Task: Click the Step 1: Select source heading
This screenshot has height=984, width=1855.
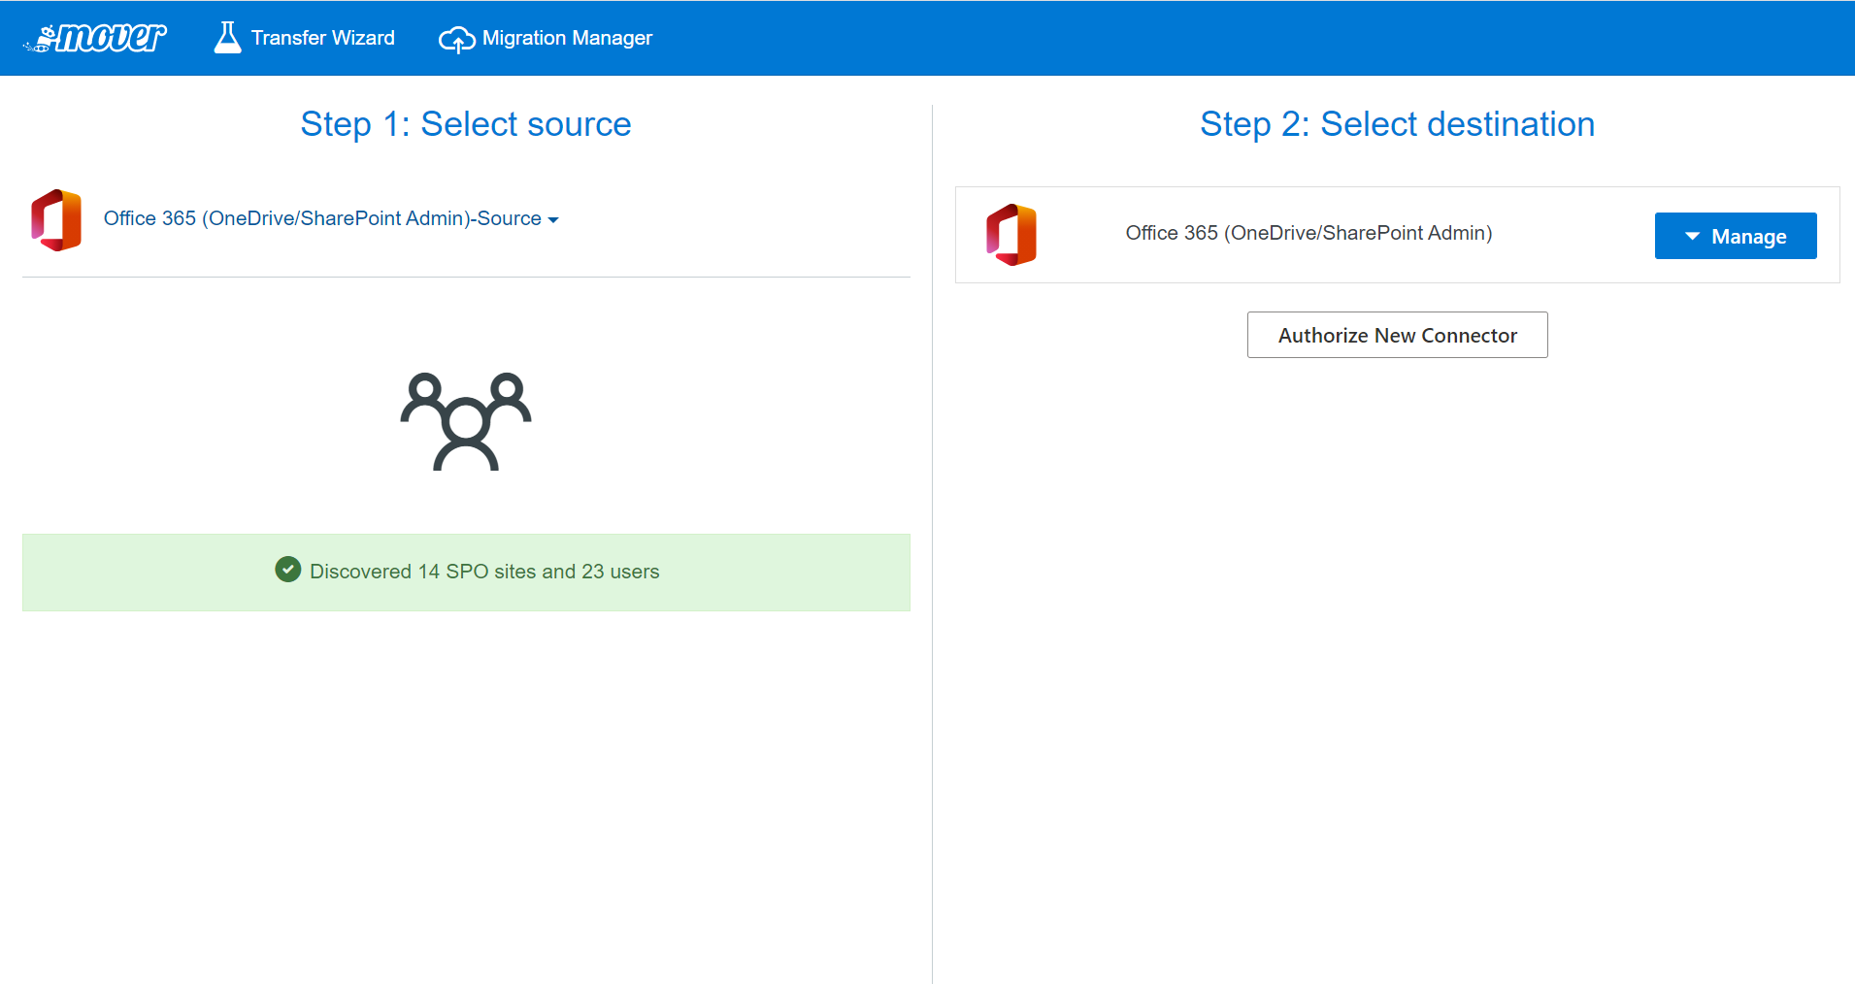Action: point(466,124)
